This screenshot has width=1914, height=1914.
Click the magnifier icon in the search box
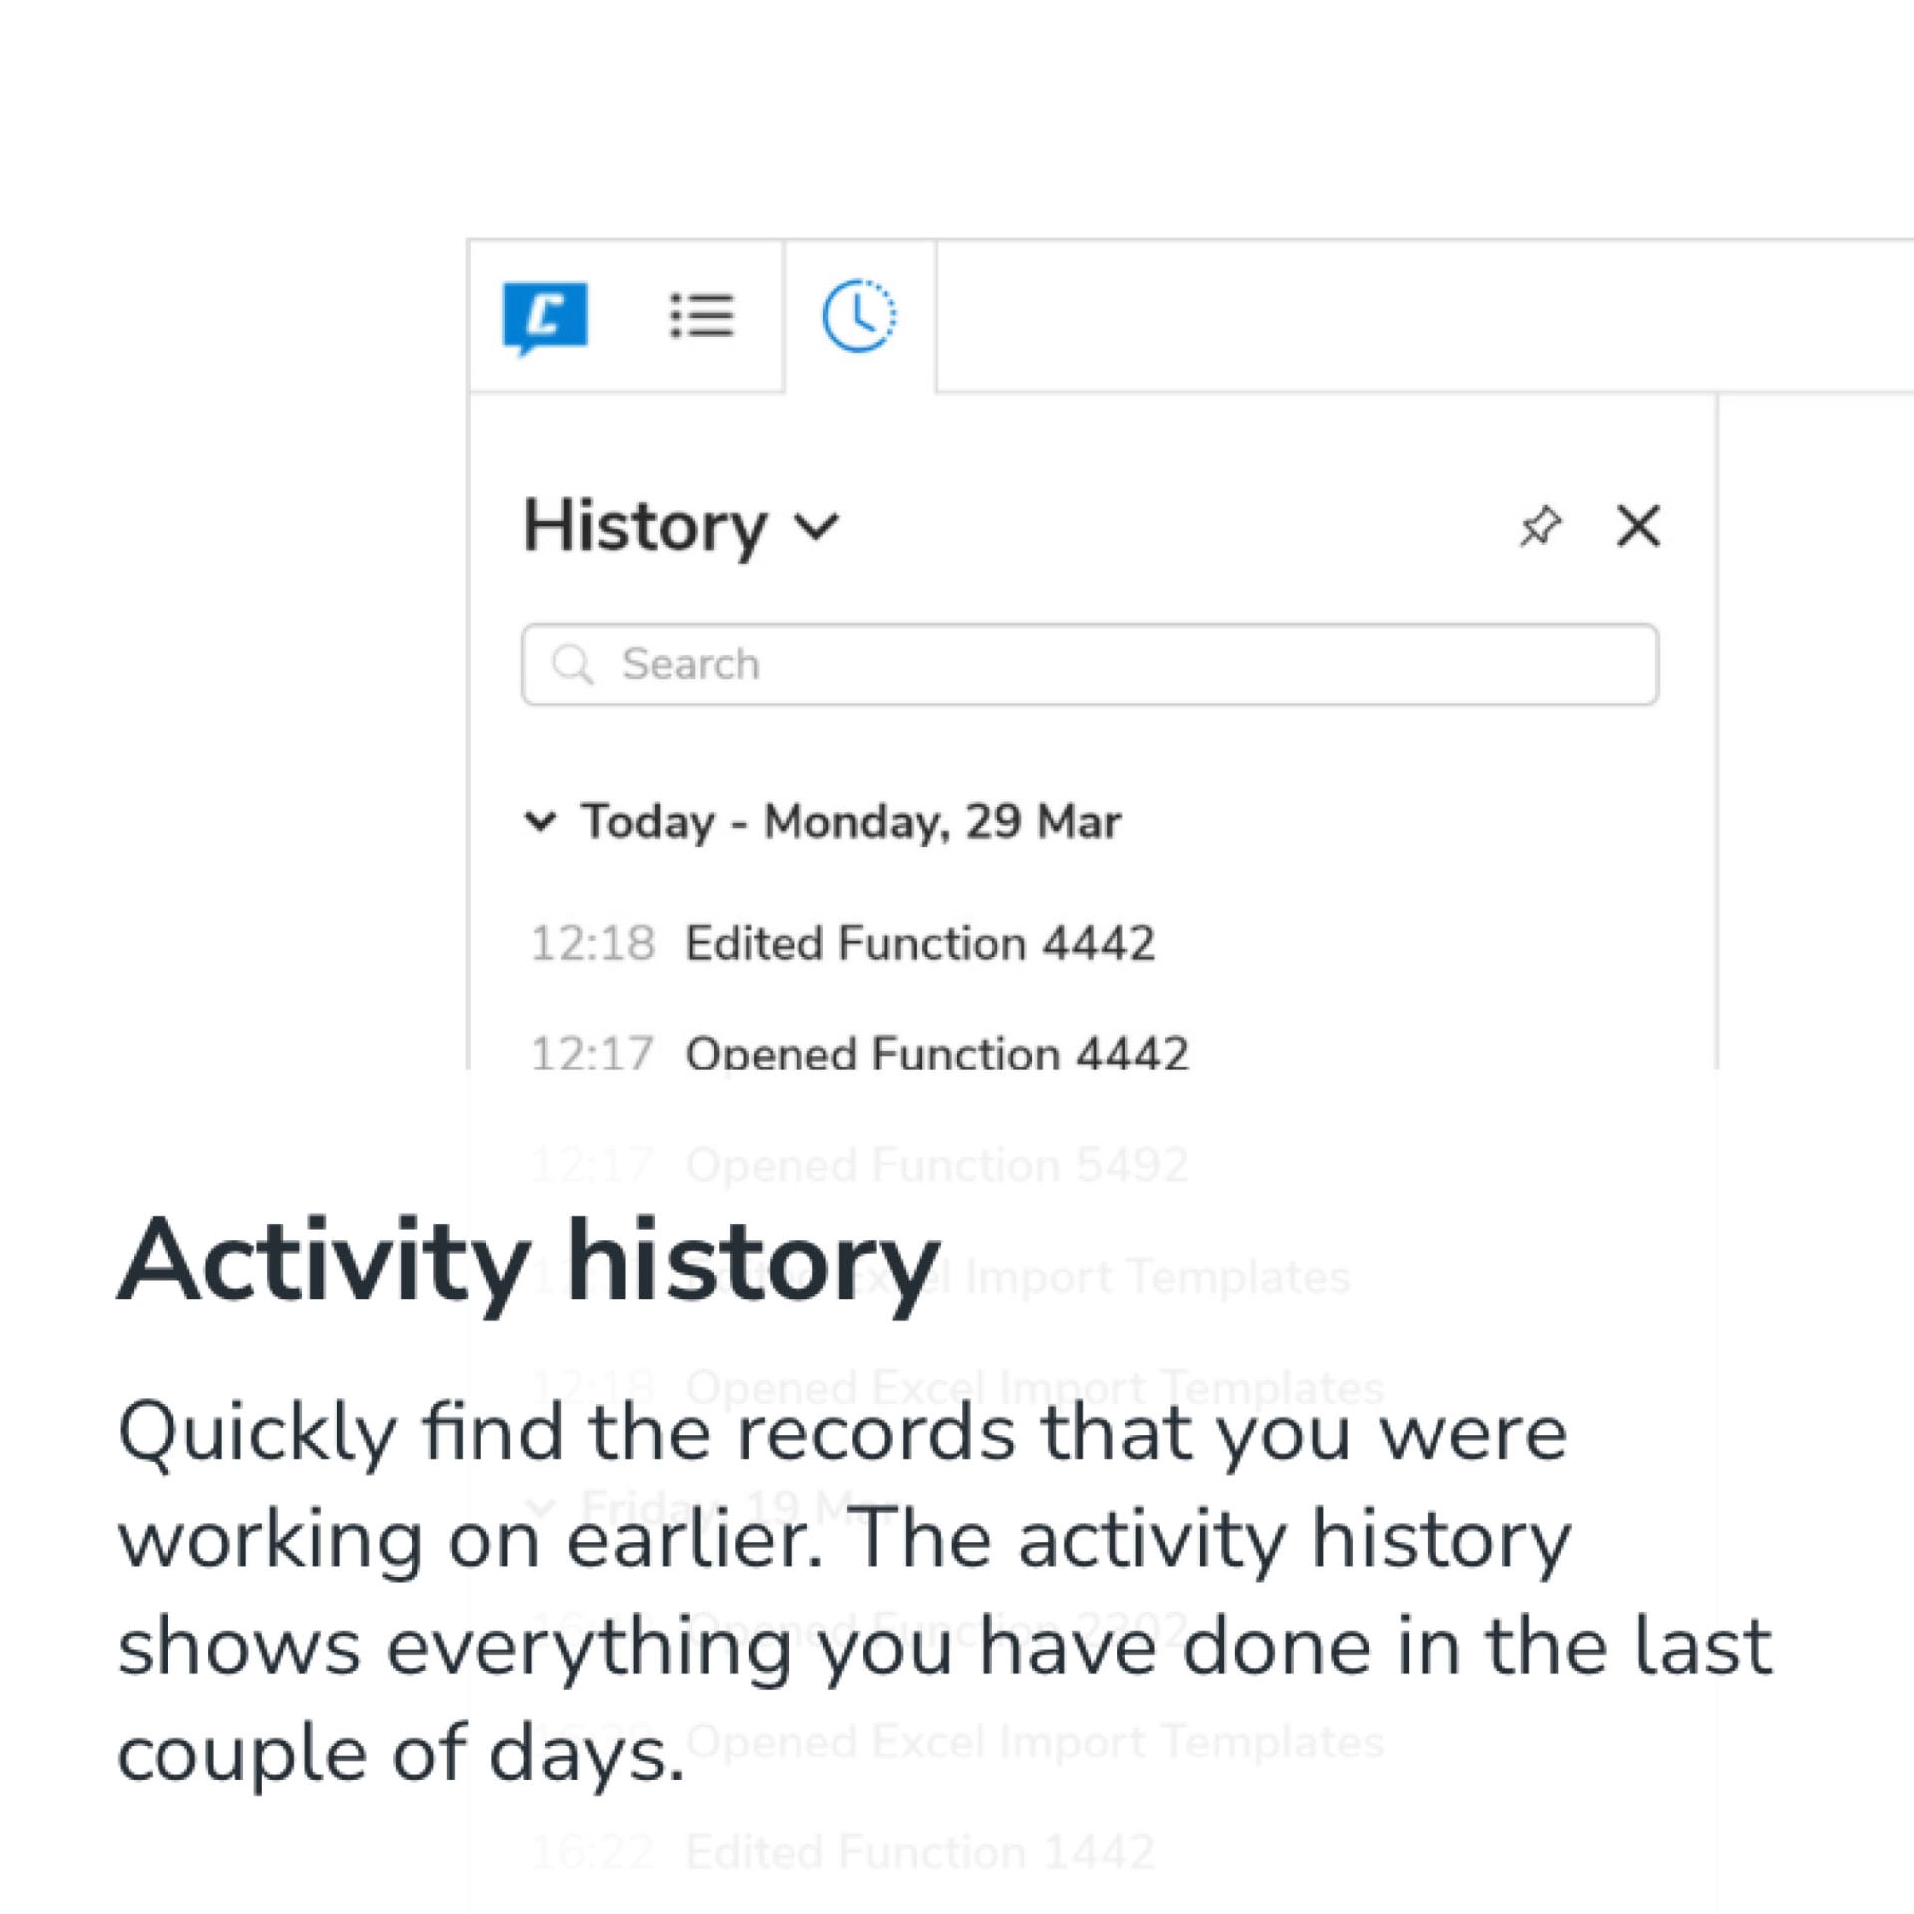pos(573,664)
